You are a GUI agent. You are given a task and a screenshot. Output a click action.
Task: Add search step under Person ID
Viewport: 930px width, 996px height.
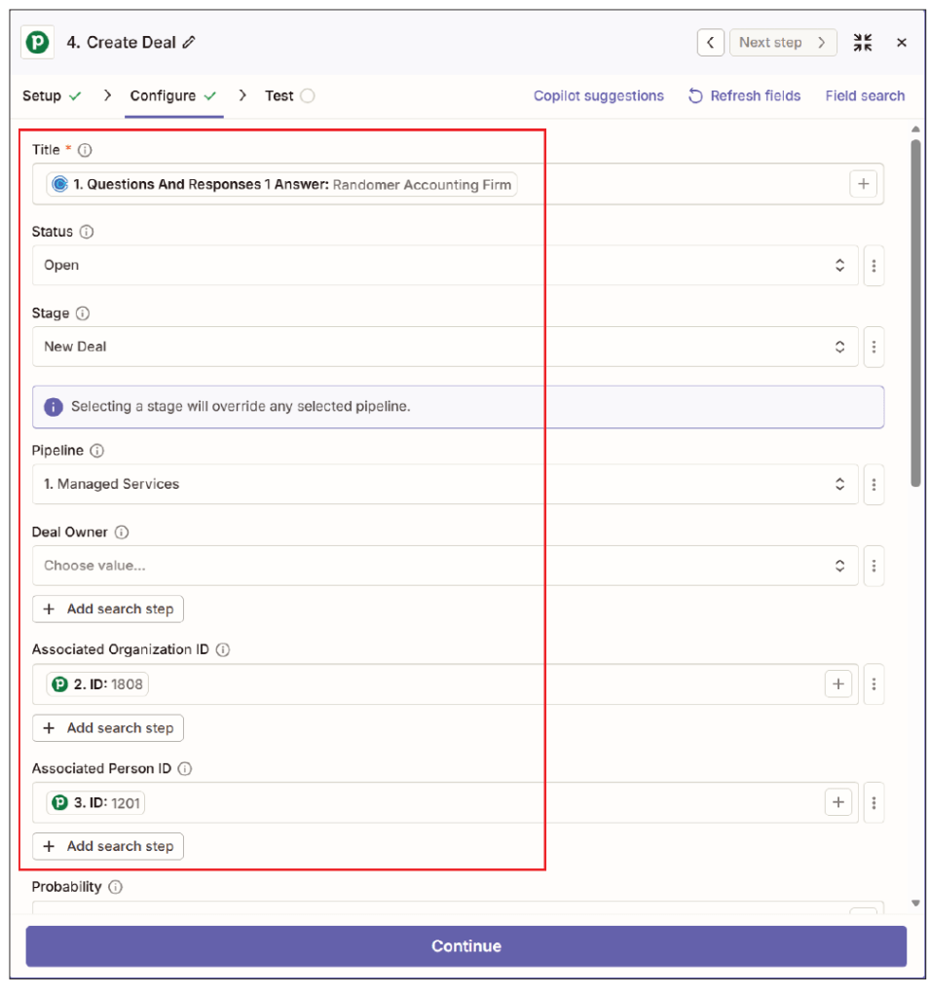click(108, 846)
